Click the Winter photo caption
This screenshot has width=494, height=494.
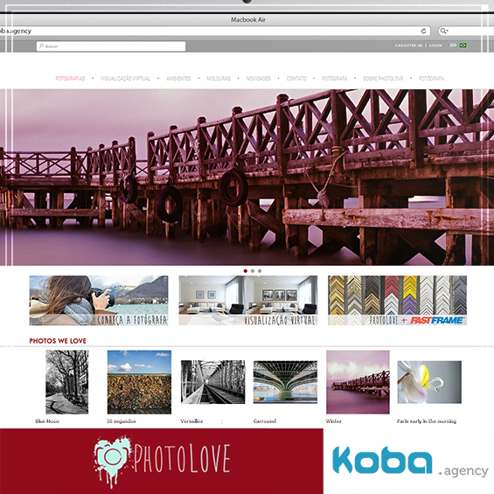(333, 421)
